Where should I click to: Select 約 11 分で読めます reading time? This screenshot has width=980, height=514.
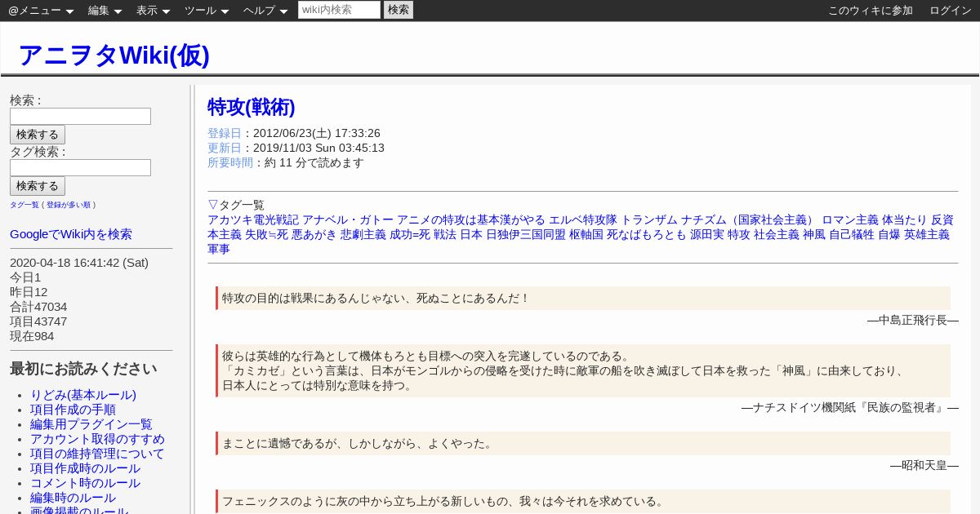pos(314,162)
